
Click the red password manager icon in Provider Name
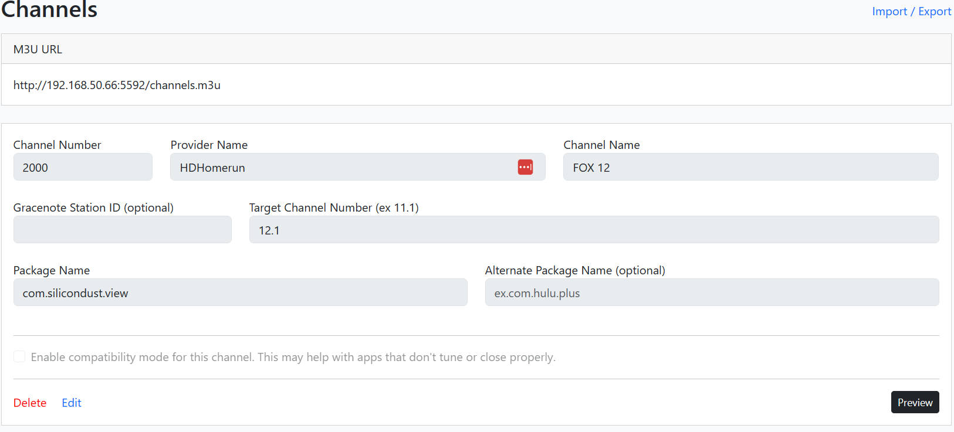coord(525,167)
